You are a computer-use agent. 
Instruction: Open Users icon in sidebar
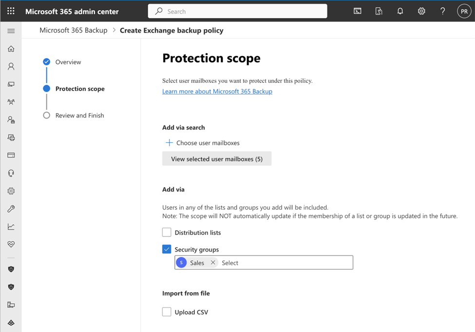(11, 66)
